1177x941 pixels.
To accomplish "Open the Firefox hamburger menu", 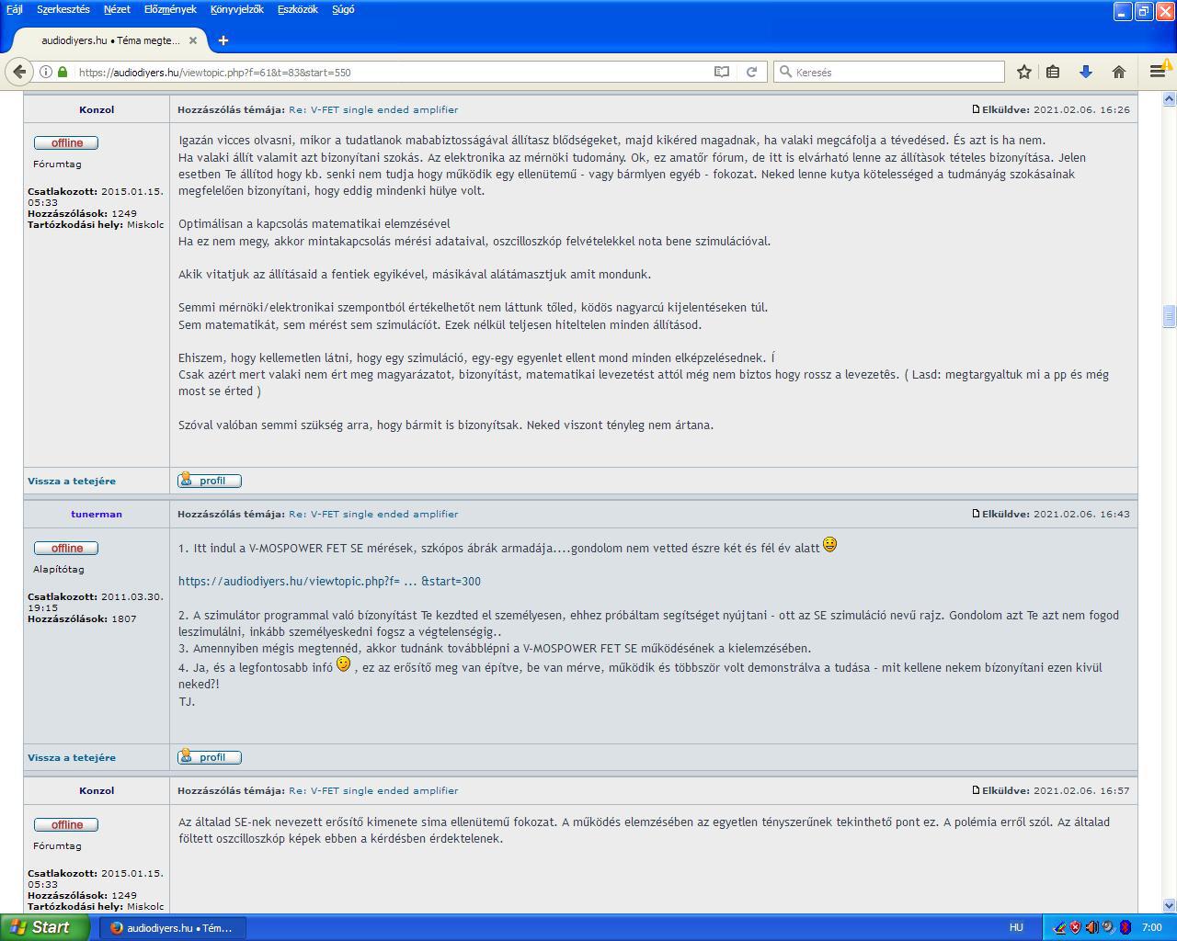I will [x=1158, y=71].
